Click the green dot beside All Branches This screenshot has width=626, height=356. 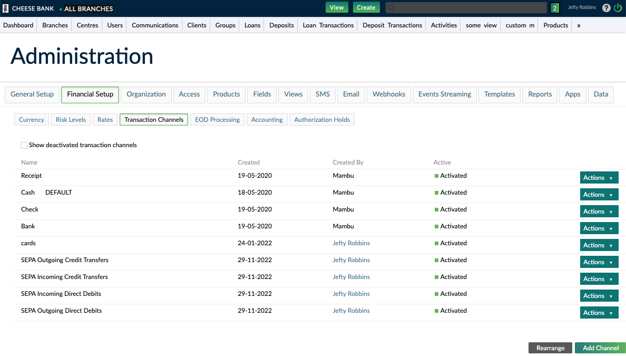click(x=61, y=9)
